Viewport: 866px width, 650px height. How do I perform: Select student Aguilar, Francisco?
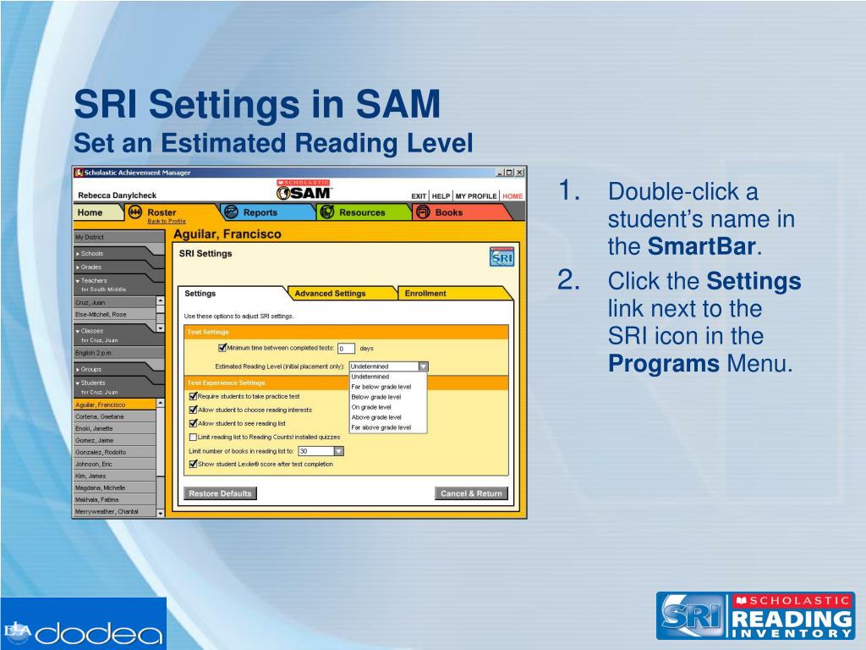[x=114, y=405]
